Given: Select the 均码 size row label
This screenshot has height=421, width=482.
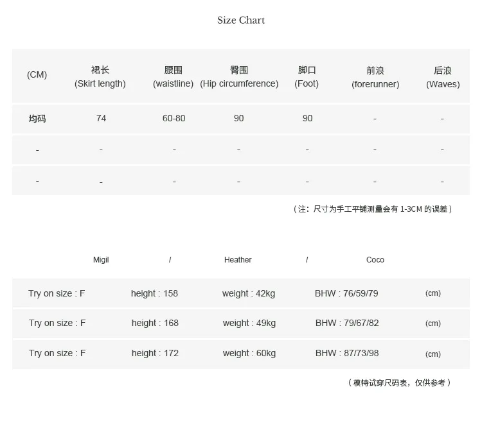Looking at the screenshot, I should pyautogui.click(x=37, y=119).
